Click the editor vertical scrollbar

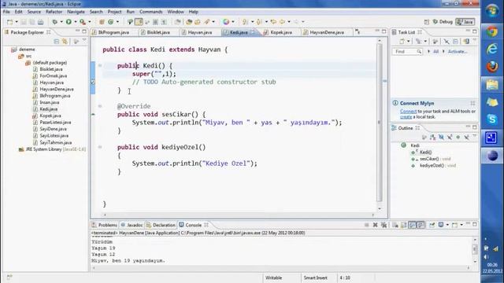point(380,122)
